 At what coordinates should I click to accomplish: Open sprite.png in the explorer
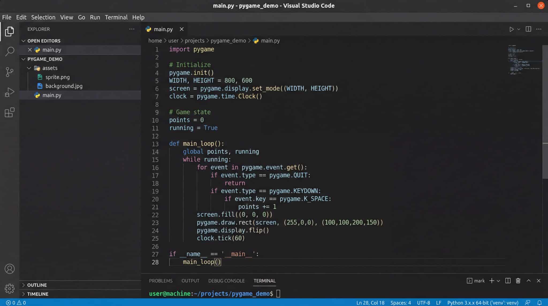coord(57,77)
